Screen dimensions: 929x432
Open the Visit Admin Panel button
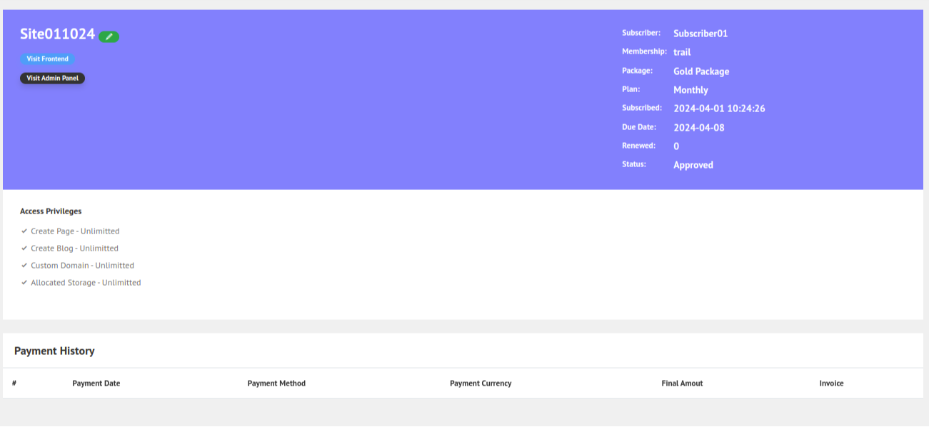pos(52,79)
